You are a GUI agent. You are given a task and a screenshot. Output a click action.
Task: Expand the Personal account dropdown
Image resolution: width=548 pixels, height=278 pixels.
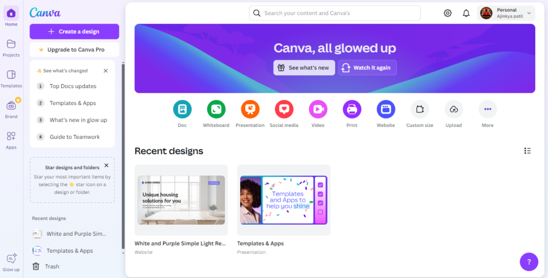click(x=529, y=13)
